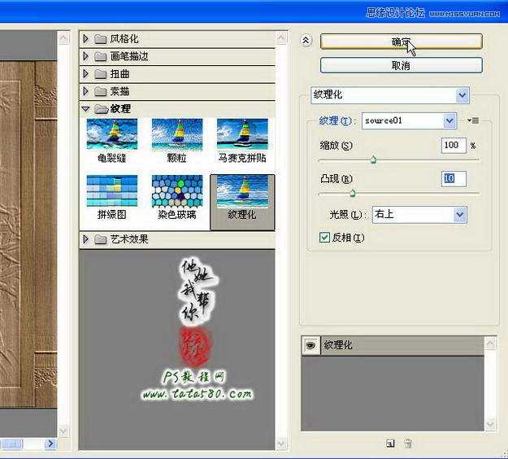Click the effect layers list scroll-up arrow
The image size is (508, 459).
[490, 343]
